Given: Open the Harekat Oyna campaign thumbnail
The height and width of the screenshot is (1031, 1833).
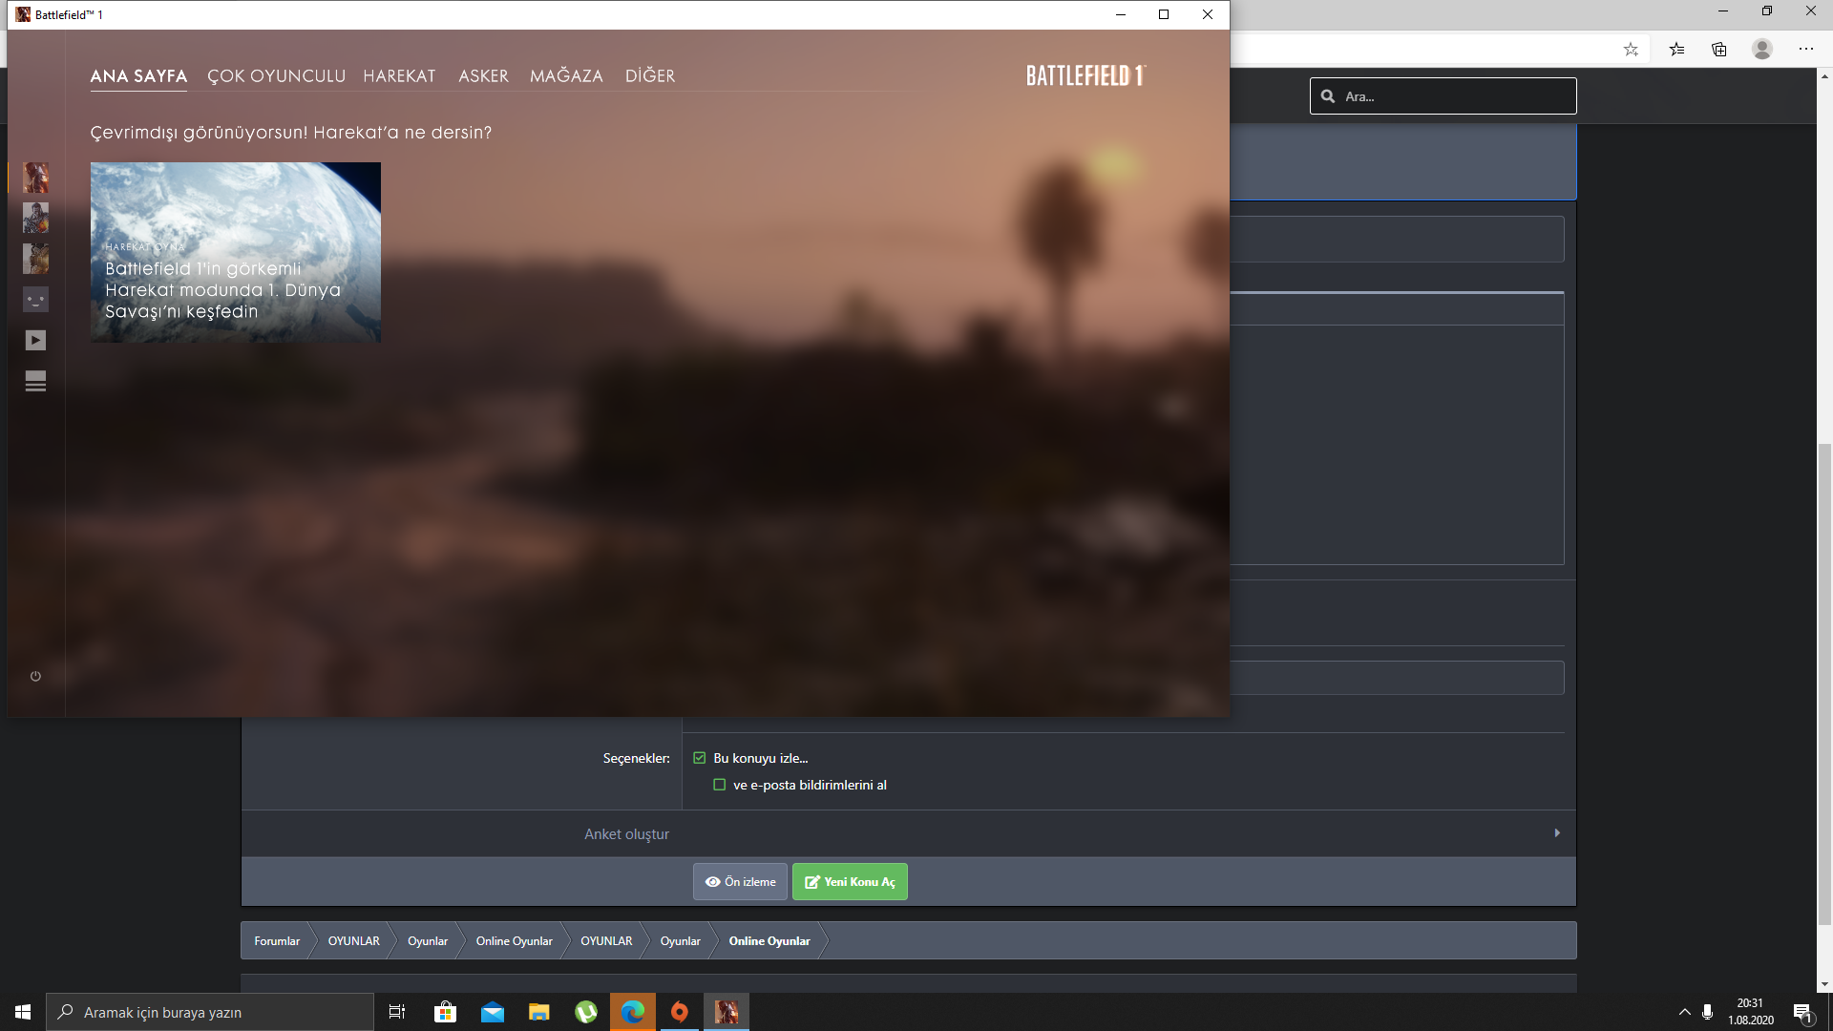Looking at the screenshot, I should tap(236, 252).
